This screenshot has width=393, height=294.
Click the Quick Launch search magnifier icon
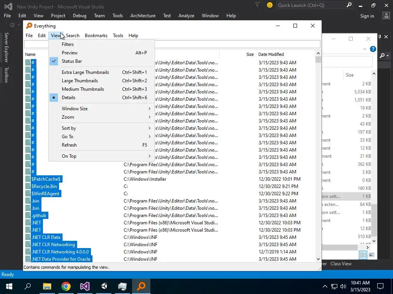click(x=349, y=5)
